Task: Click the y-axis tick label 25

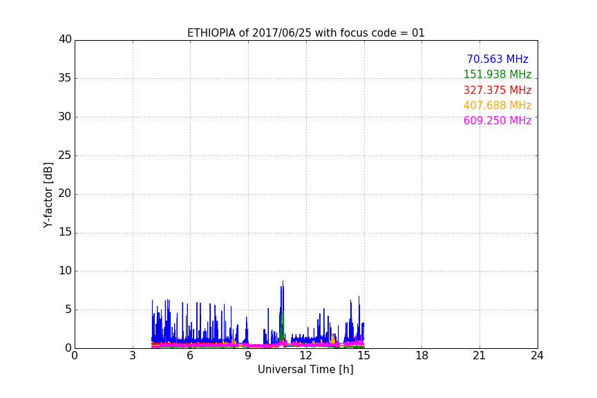Action: pos(65,155)
